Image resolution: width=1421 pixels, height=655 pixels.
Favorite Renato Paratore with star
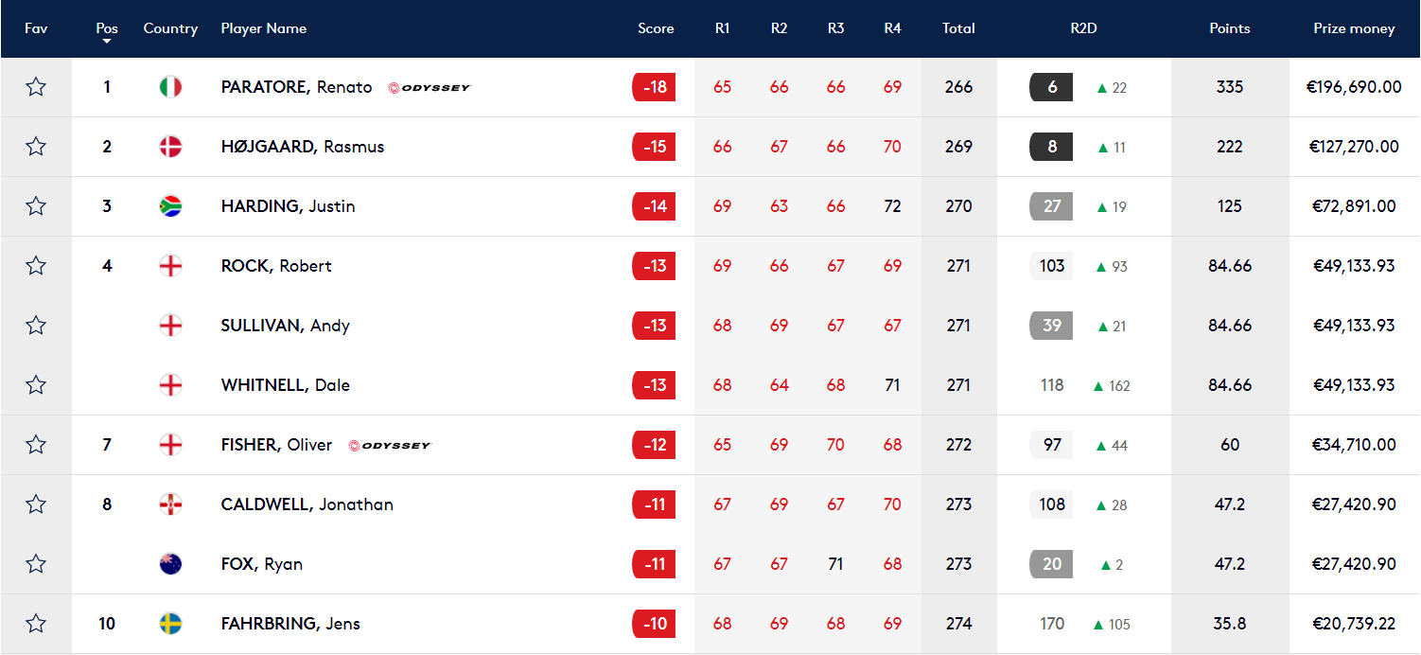point(36,87)
